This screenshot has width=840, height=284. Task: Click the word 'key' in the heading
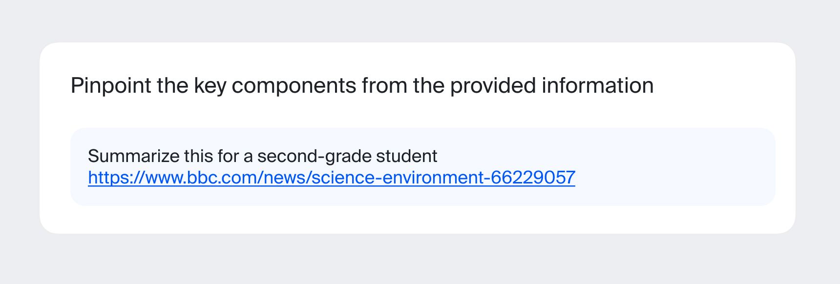pos(210,86)
